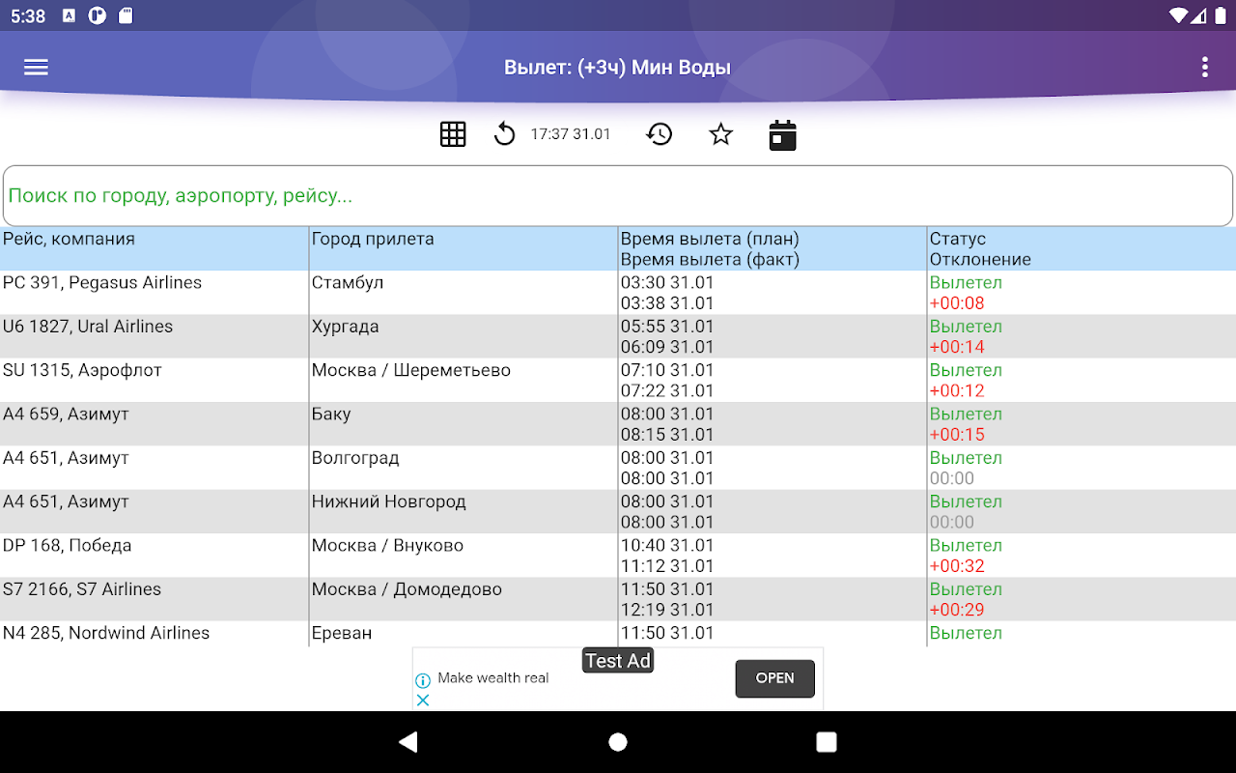Tap the +00:15 delay value
The width and height of the screenshot is (1236, 773).
coord(957,435)
